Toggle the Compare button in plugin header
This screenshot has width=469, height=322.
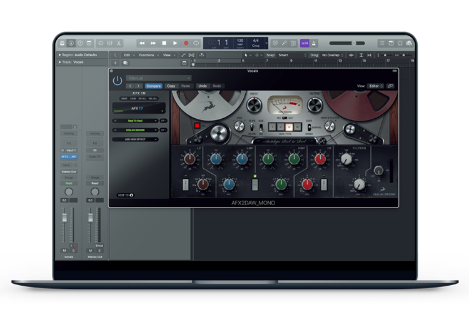[153, 86]
